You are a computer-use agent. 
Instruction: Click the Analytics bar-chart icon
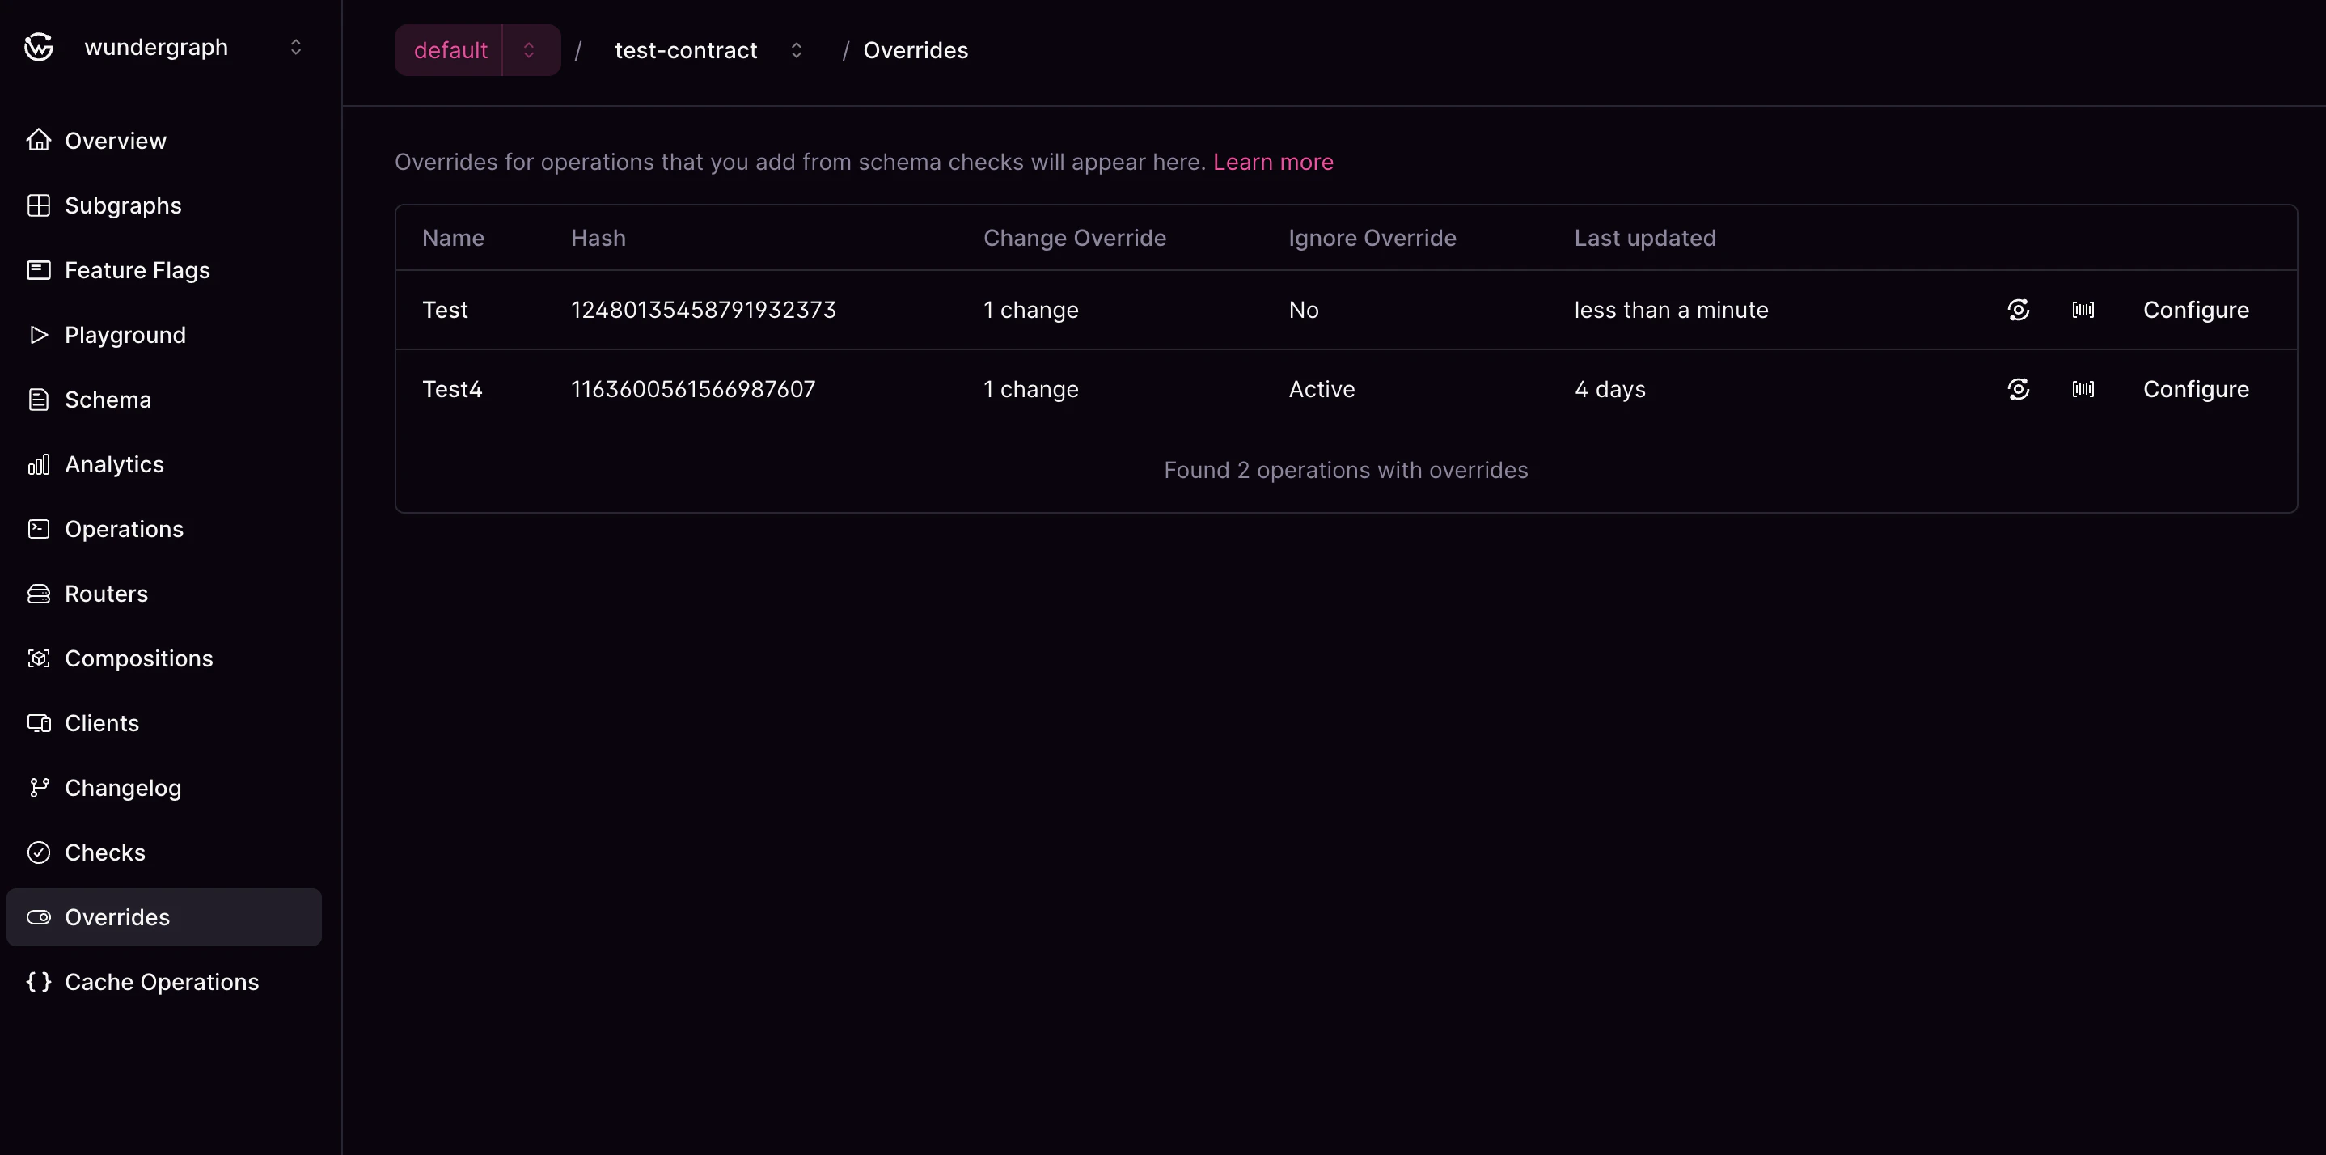(x=39, y=464)
